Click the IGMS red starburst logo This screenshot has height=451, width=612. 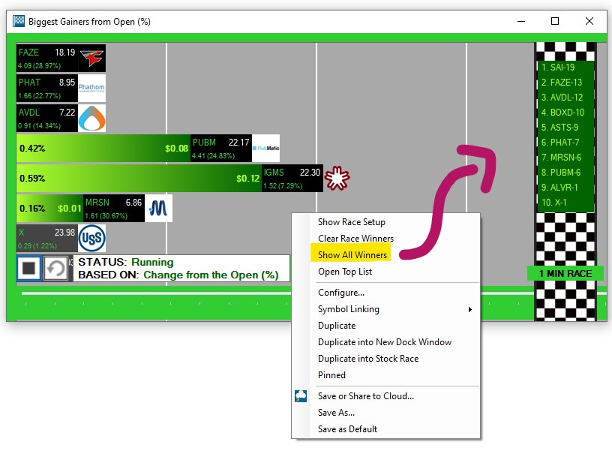point(337,178)
